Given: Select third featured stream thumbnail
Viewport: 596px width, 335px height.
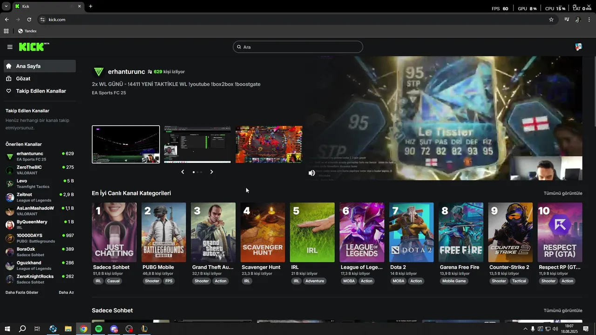Looking at the screenshot, I should coord(269,144).
